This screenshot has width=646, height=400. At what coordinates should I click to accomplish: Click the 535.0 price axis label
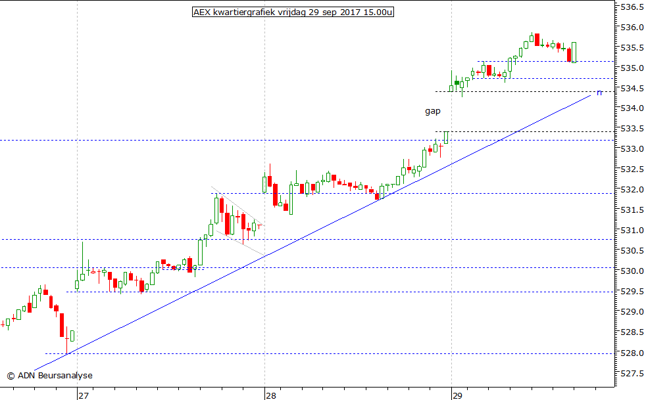click(632, 68)
